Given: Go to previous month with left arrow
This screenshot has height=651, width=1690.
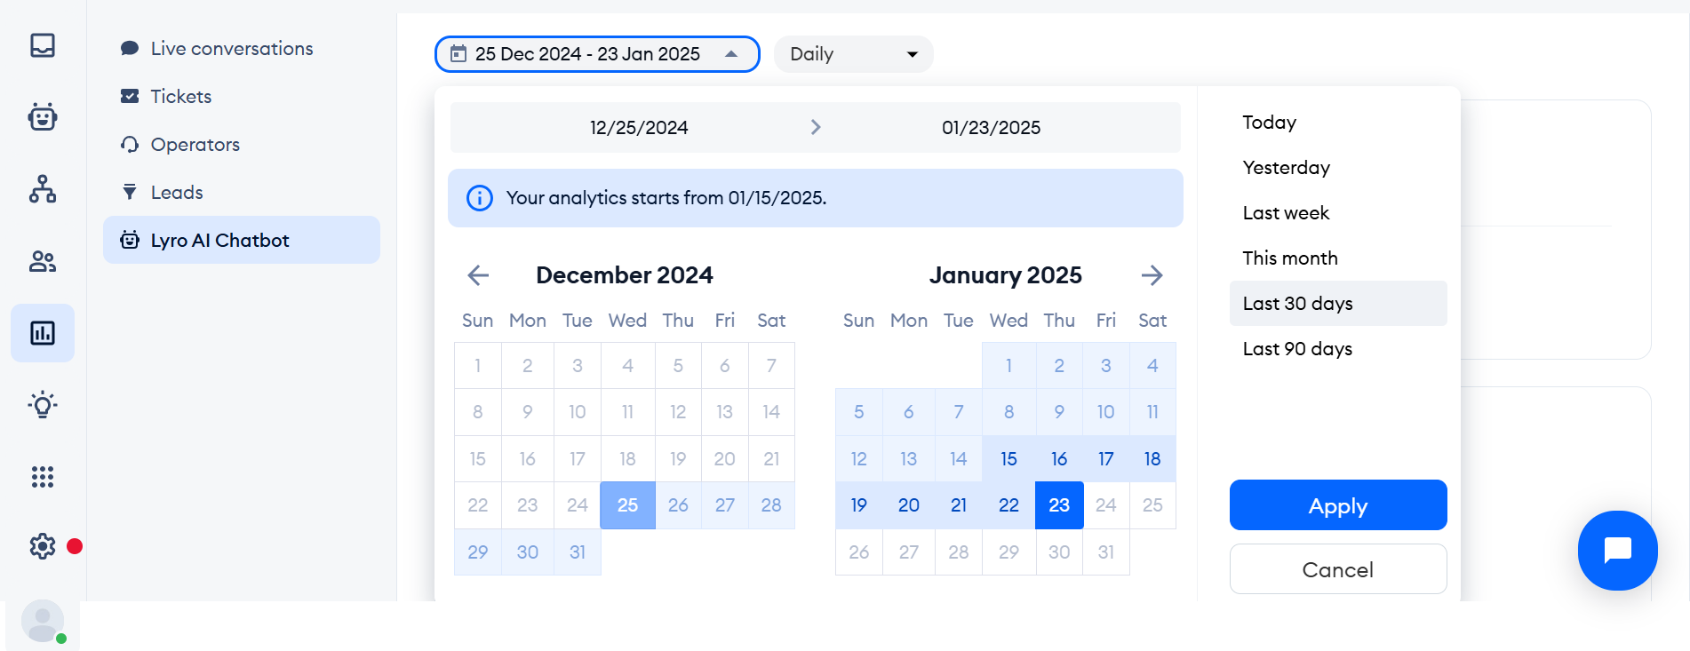Looking at the screenshot, I should click(x=478, y=275).
